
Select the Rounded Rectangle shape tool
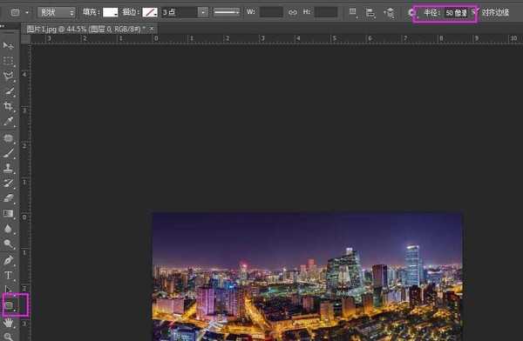point(9,304)
